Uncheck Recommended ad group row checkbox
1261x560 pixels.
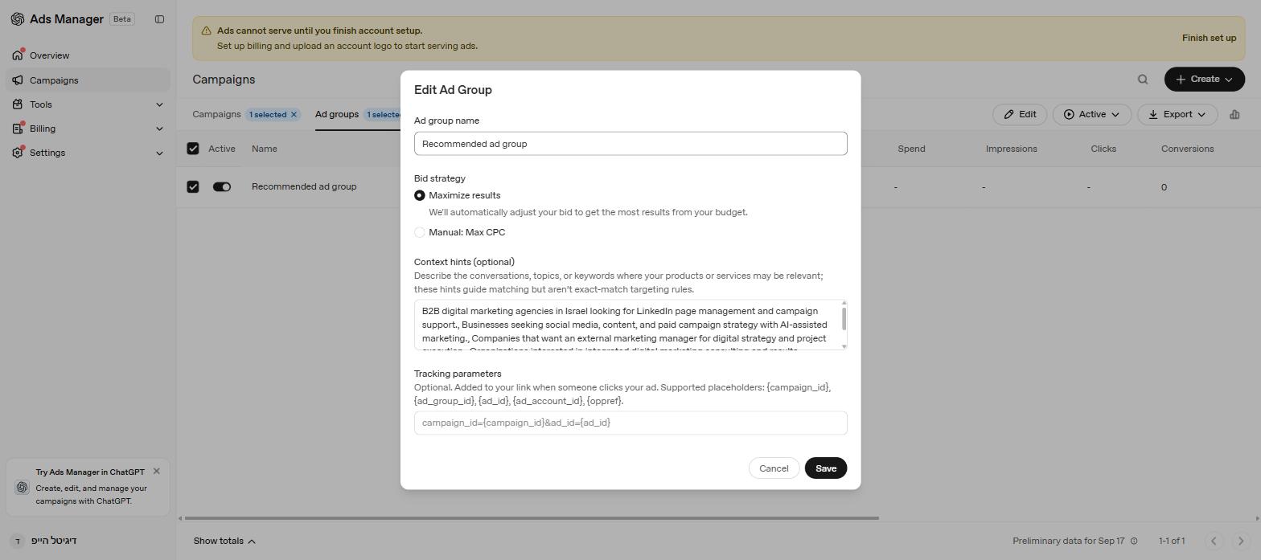point(193,186)
